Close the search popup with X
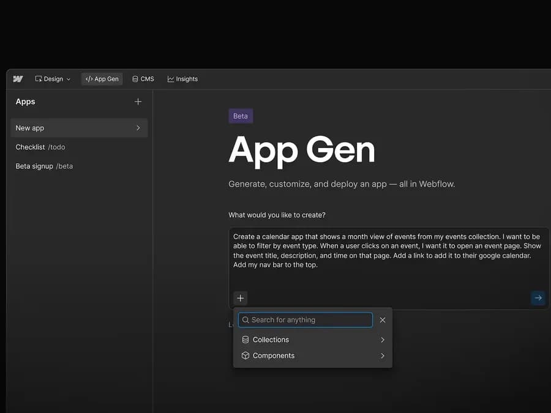The width and height of the screenshot is (551, 413). point(383,320)
